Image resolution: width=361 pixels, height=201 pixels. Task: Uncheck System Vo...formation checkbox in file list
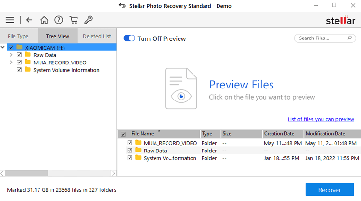(130, 158)
